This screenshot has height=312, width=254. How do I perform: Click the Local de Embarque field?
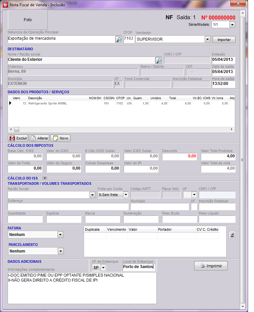click(x=138, y=267)
